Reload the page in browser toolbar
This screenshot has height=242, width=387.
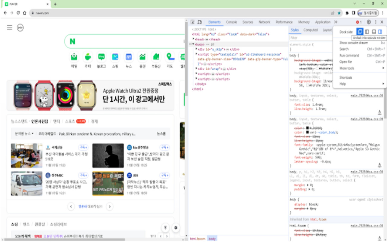[18, 13]
